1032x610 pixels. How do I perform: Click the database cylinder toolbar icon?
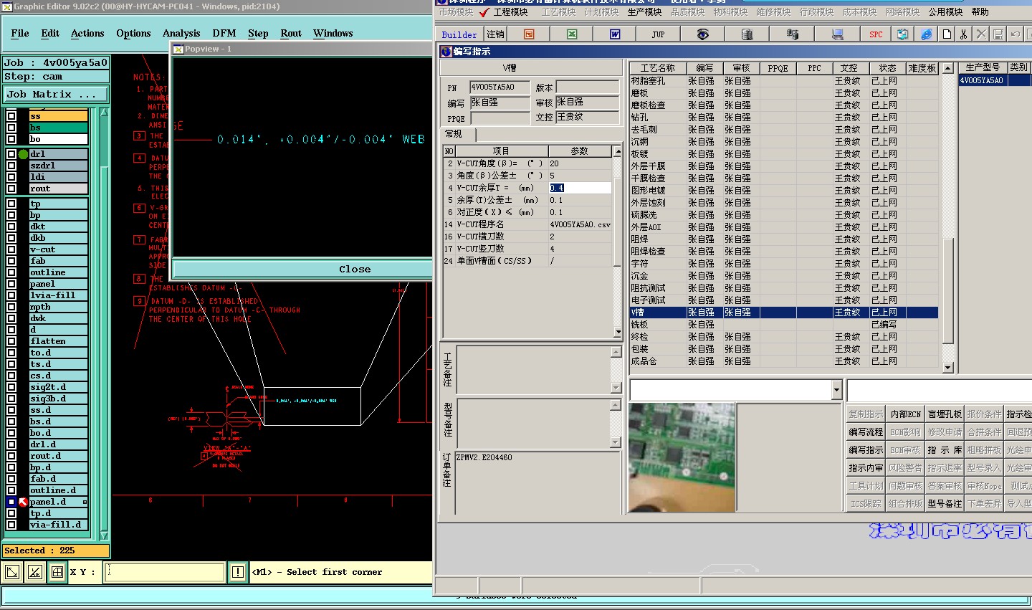coord(747,34)
